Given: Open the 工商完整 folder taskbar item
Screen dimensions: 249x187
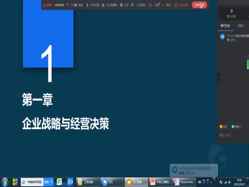Looking at the screenshot, I should pyautogui.click(x=88, y=182).
